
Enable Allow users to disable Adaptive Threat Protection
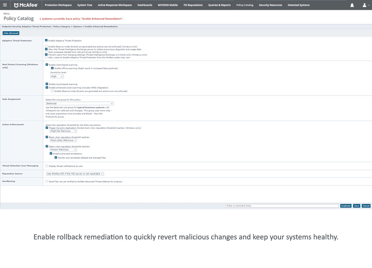pyautogui.click(x=46, y=57)
